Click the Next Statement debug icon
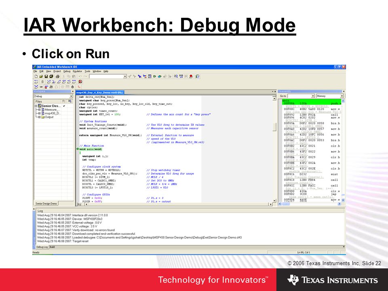This screenshot has width=388, height=291. point(64,82)
